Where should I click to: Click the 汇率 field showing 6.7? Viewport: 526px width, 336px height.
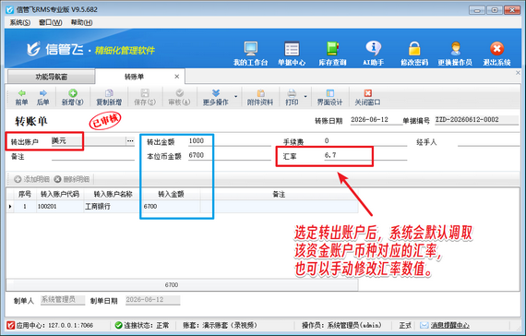click(365, 155)
